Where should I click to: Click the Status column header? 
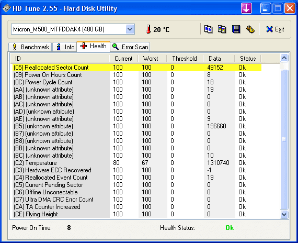248,59
